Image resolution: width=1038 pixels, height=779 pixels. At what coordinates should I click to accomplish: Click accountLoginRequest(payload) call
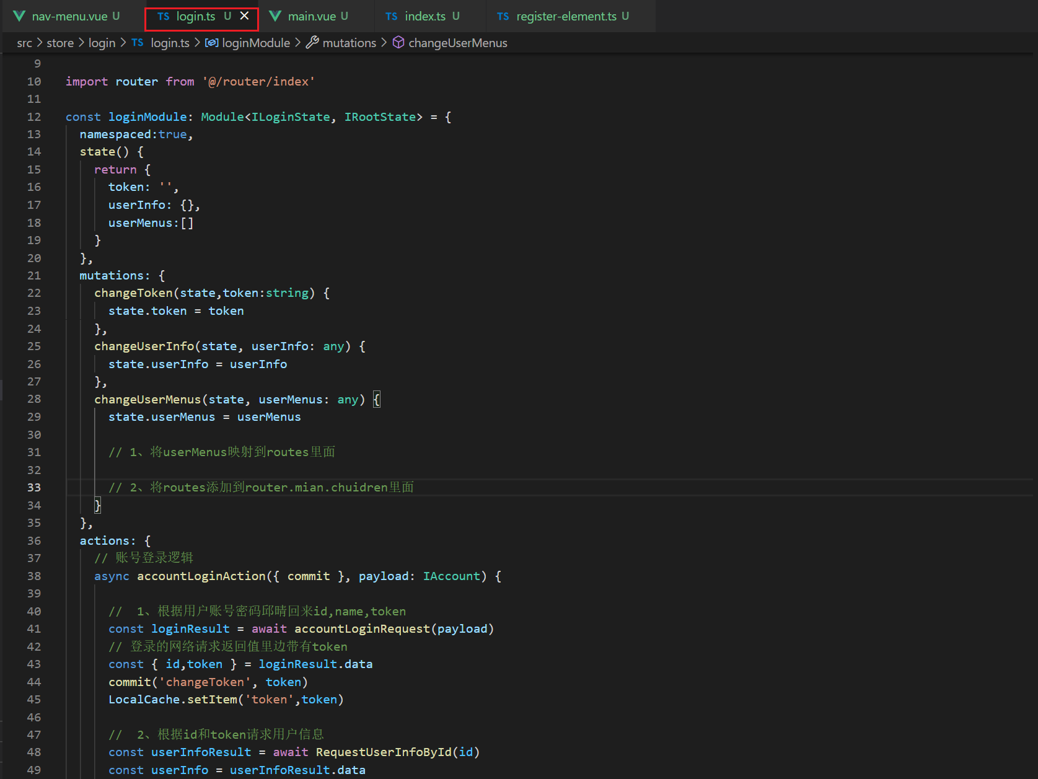[394, 629]
